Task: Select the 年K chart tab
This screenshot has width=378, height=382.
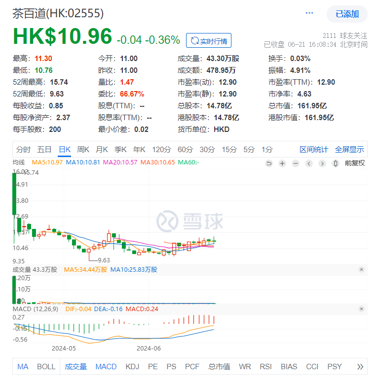Action: (x=139, y=149)
